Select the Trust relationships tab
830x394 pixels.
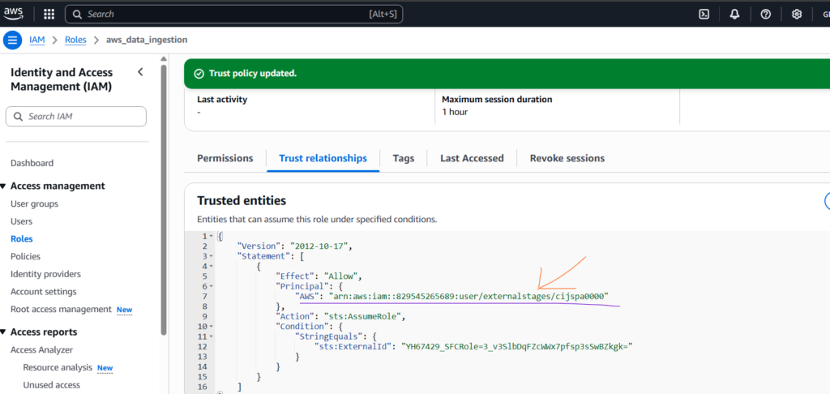click(323, 158)
